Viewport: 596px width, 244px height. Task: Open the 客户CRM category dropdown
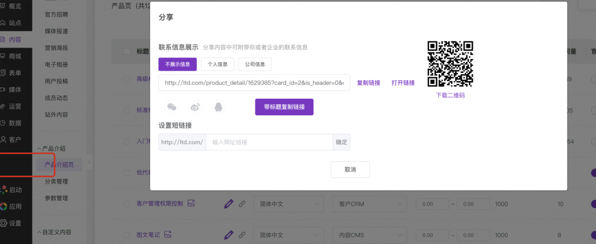[x=370, y=204]
